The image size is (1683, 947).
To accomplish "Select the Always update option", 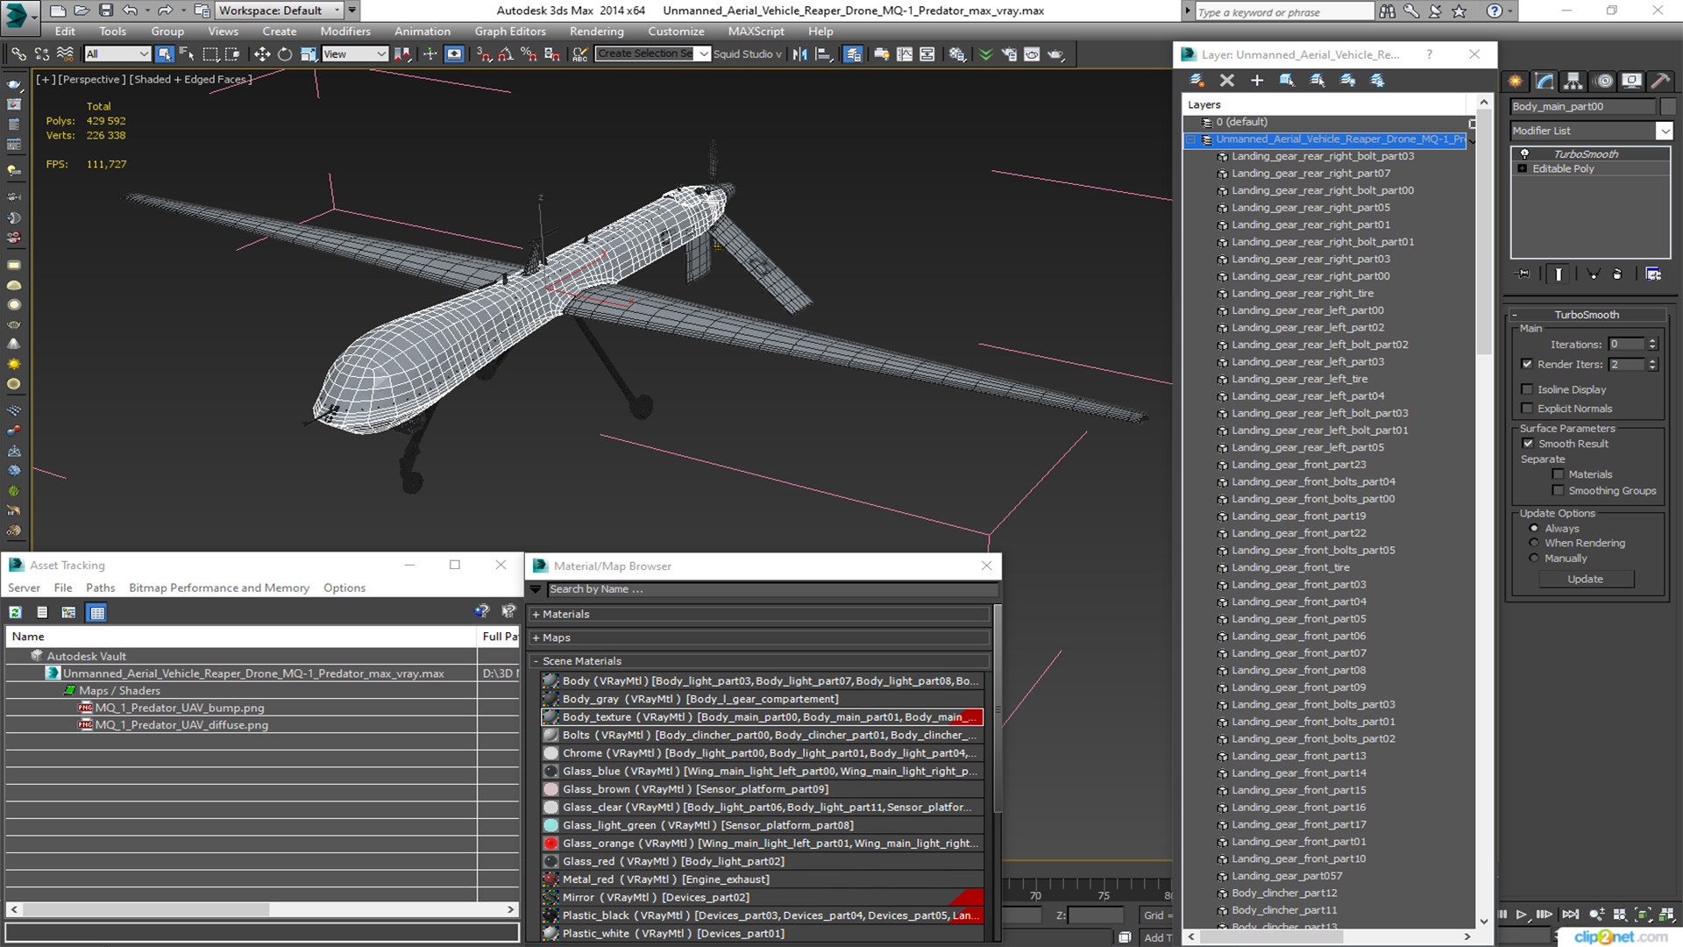I will pyautogui.click(x=1534, y=529).
